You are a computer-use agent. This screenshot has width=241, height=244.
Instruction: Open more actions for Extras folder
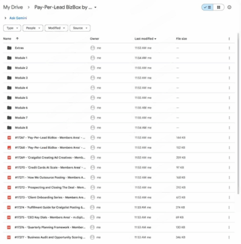pos(229,48)
